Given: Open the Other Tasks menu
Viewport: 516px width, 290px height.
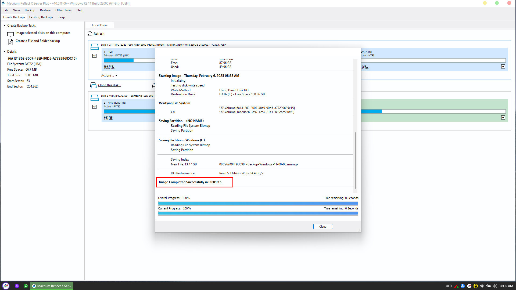Looking at the screenshot, I should click(63, 10).
